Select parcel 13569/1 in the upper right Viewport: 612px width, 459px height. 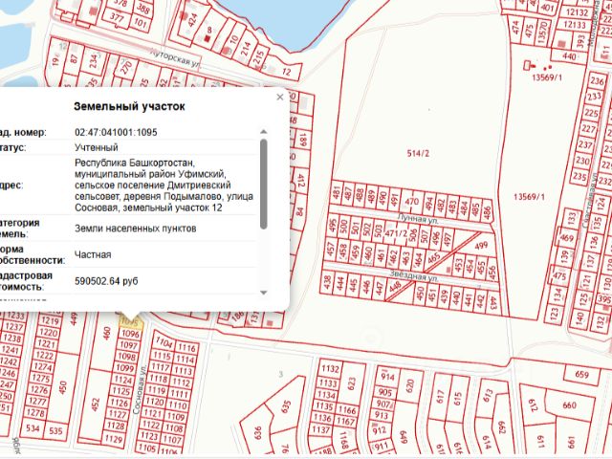[x=547, y=77]
